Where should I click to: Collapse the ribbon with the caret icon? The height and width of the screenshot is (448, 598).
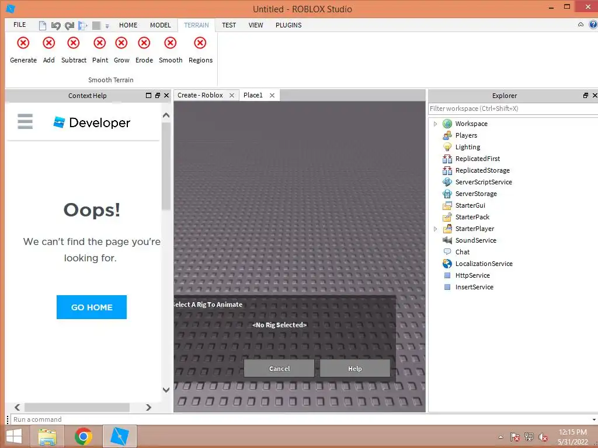tap(580, 24)
